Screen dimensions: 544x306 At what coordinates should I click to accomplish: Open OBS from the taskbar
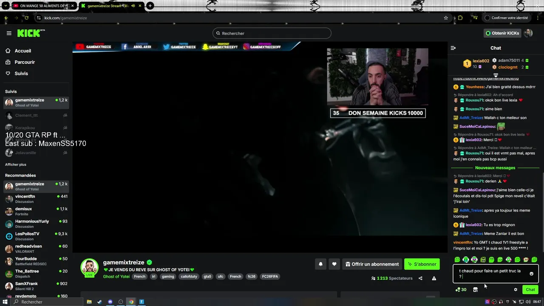coord(121,302)
